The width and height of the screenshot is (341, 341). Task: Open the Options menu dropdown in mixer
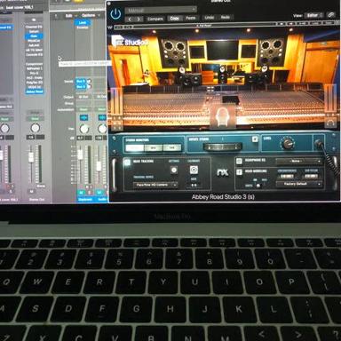[x=91, y=15]
